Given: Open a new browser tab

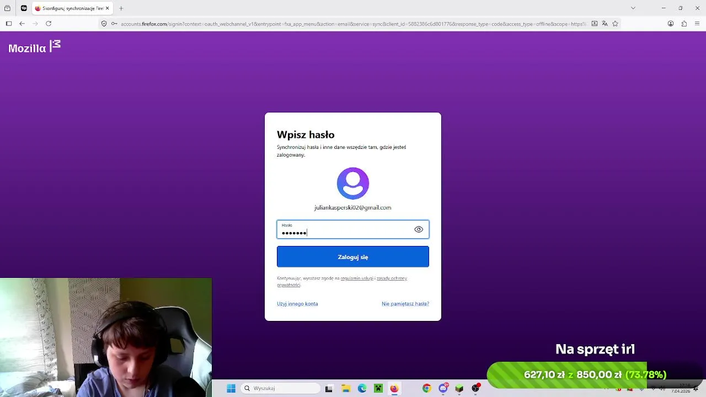Looking at the screenshot, I should point(121,8).
